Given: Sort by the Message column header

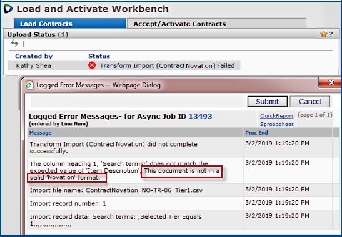Looking at the screenshot, I should (41, 133).
